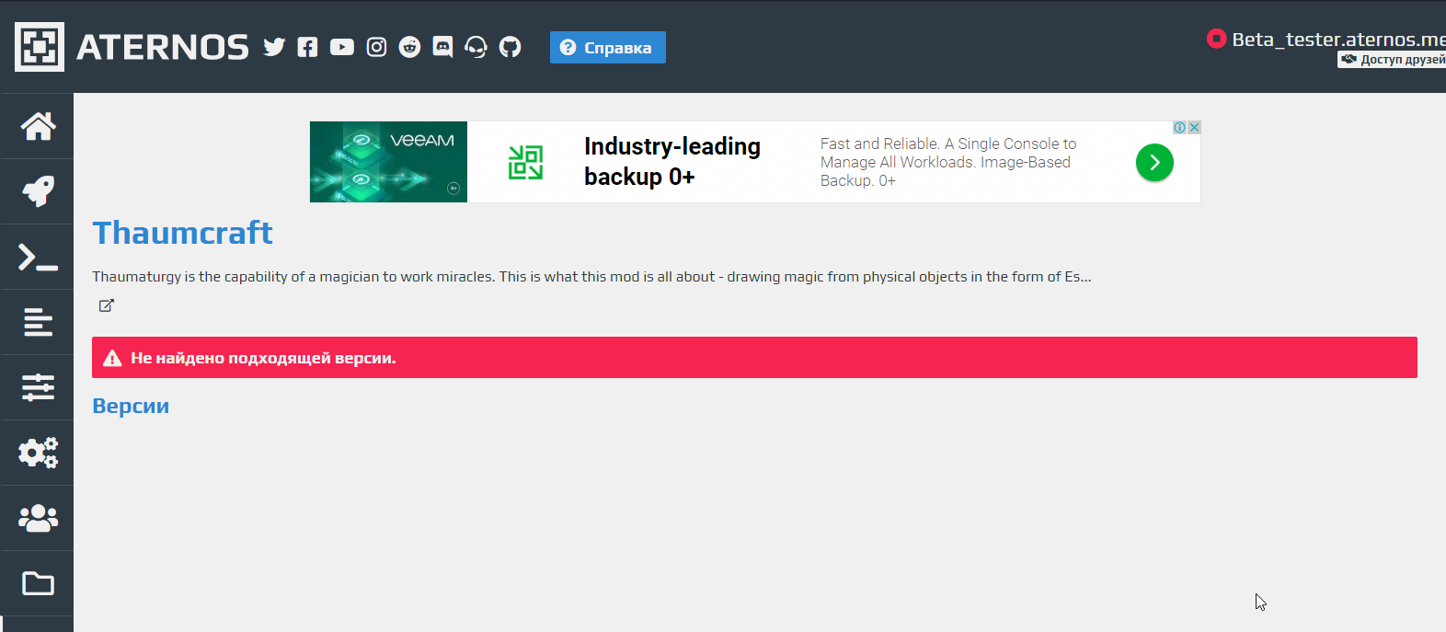1446x632 pixels.
Task: Click the ad info icon
Action: click(x=1179, y=128)
